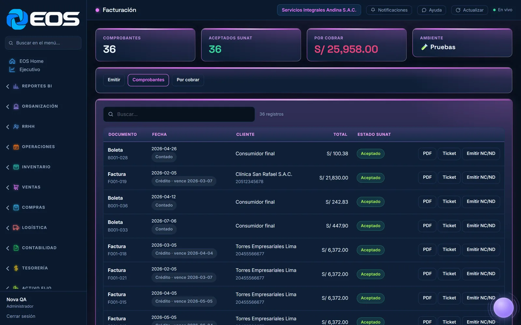Open the Por cobrar tab
521x325 pixels.
click(x=188, y=80)
